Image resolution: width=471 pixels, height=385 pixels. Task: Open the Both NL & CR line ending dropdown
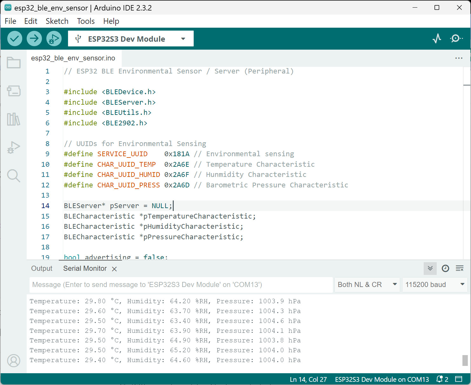(367, 285)
